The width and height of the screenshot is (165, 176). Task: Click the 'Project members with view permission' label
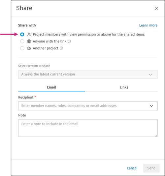coord(89,35)
